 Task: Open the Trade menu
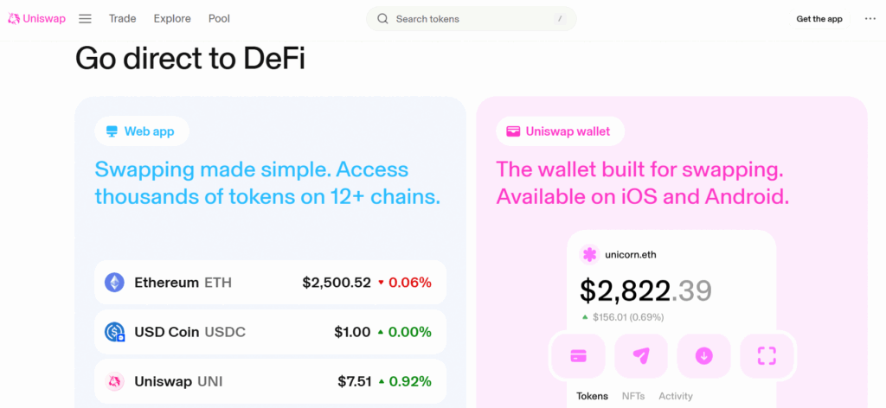(x=123, y=19)
